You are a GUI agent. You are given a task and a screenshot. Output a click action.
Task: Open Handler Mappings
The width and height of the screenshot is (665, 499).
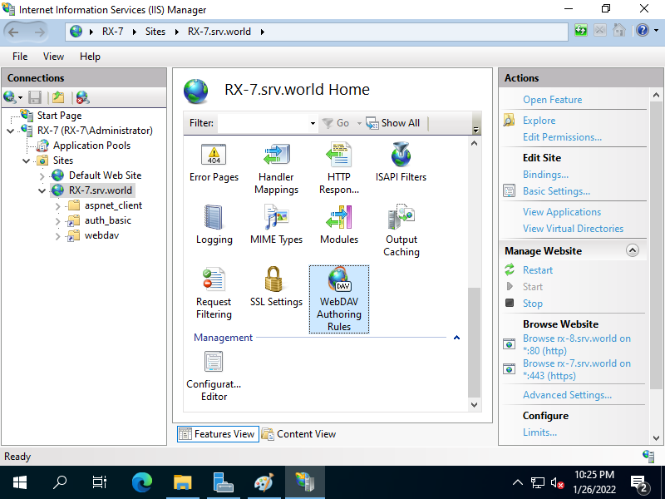276,166
